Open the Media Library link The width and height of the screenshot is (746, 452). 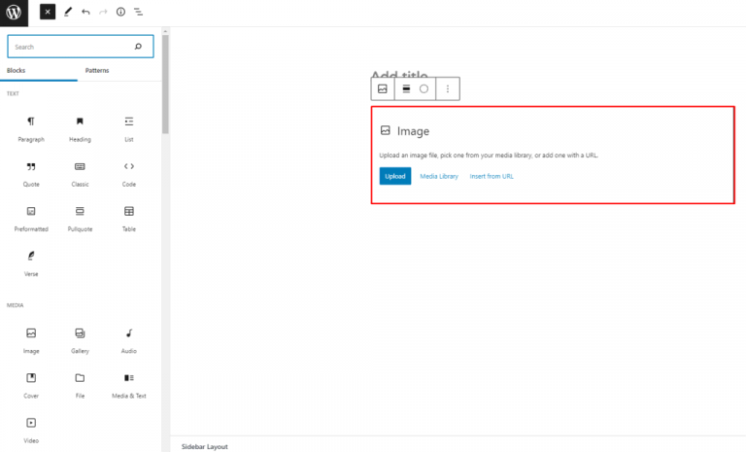439,176
